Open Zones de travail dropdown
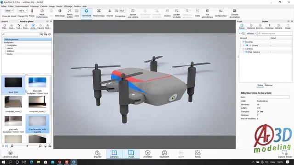The width and height of the screenshot is (294, 165). (x=9, y=11)
